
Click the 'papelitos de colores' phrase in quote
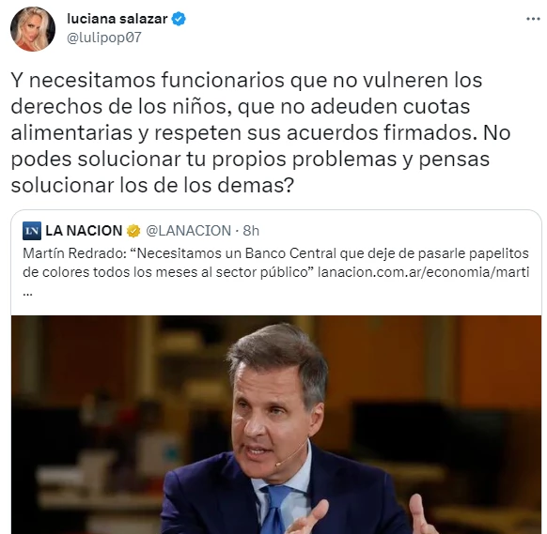[x=276, y=263]
